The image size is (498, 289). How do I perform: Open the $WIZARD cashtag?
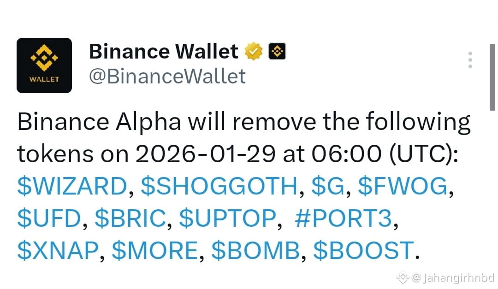click(71, 186)
